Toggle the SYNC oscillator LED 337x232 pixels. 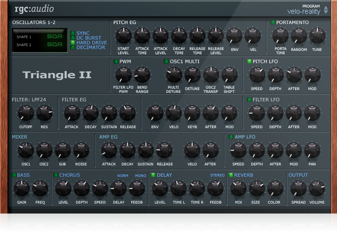coord(72,33)
